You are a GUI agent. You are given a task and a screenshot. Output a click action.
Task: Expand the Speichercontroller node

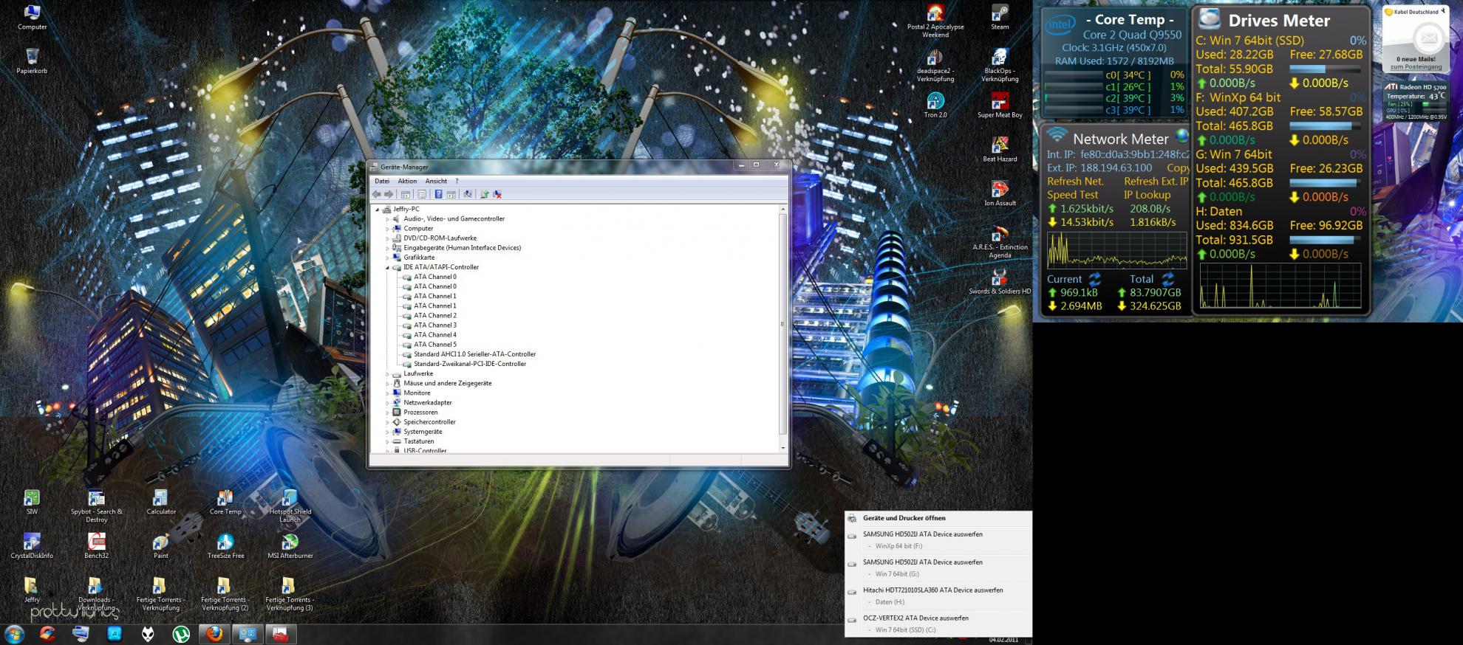(387, 422)
